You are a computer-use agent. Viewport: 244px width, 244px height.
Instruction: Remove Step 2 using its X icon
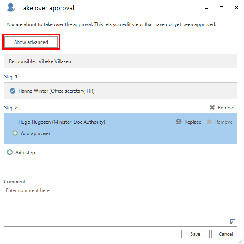pyautogui.click(x=212, y=107)
